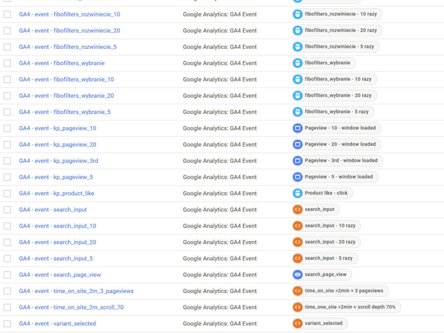The image size is (444, 333).
Task: Open the search_input - 20 razy trigger chip
Action: coord(326,242)
